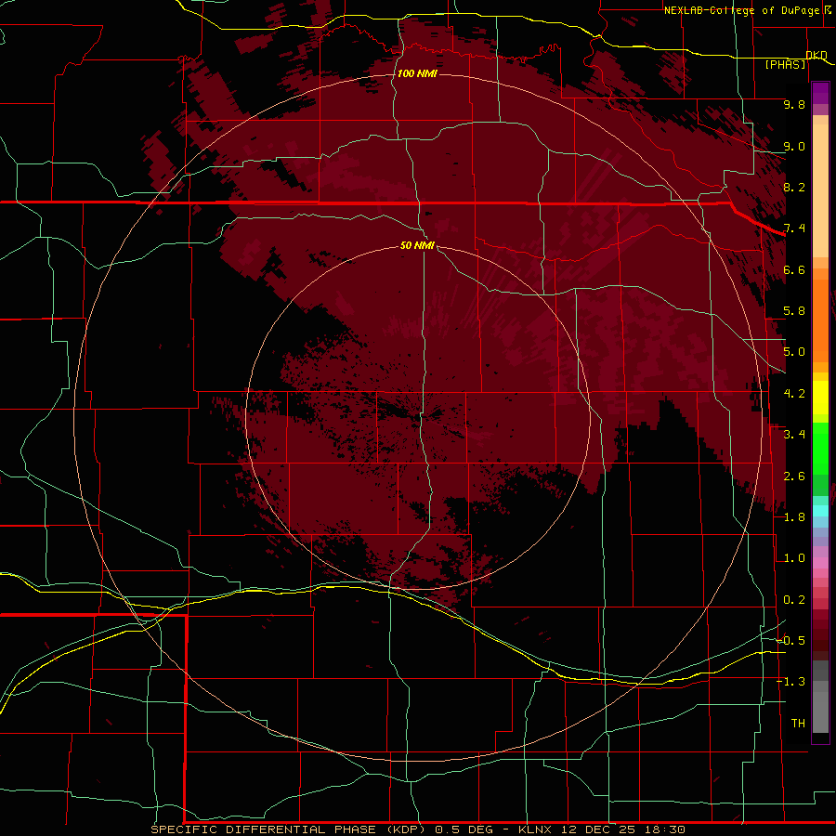The image size is (836, 836).
Task: Click the yellow swatch on the color bar
Action: click(x=820, y=398)
